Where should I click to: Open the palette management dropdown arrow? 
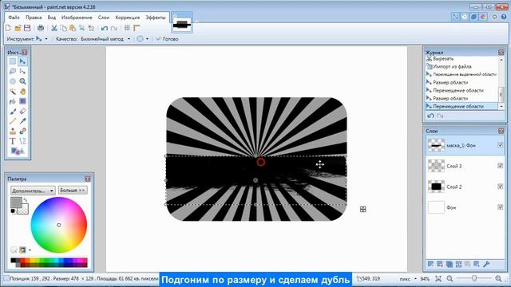(x=30, y=250)
